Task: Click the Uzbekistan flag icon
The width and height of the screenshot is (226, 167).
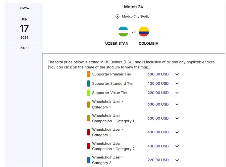Action: [x=123, y=32]
